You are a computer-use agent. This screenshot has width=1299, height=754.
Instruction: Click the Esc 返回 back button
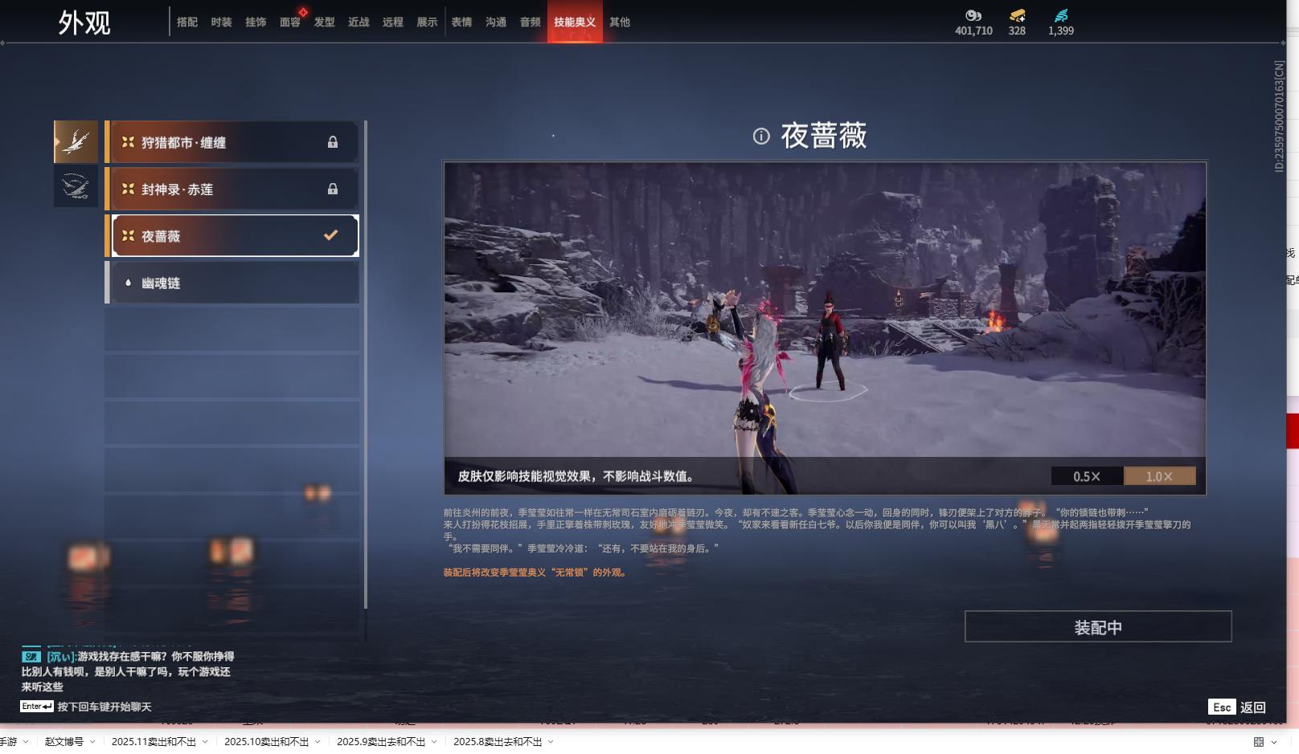coord(1237,707)
